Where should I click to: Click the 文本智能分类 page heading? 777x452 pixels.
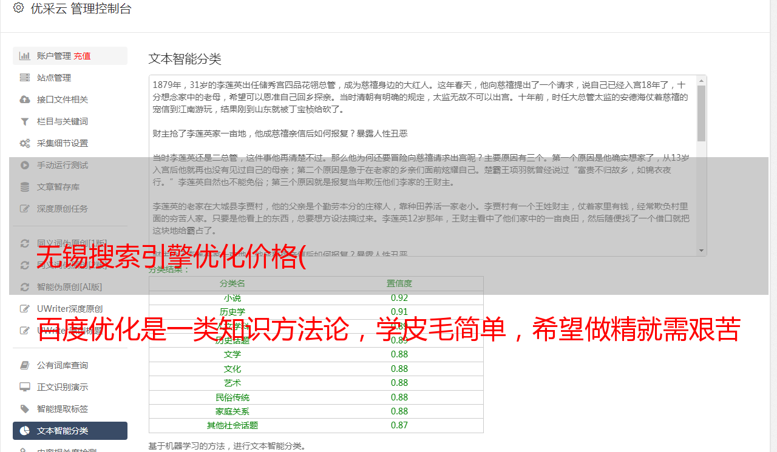click(x=185, y=59)
